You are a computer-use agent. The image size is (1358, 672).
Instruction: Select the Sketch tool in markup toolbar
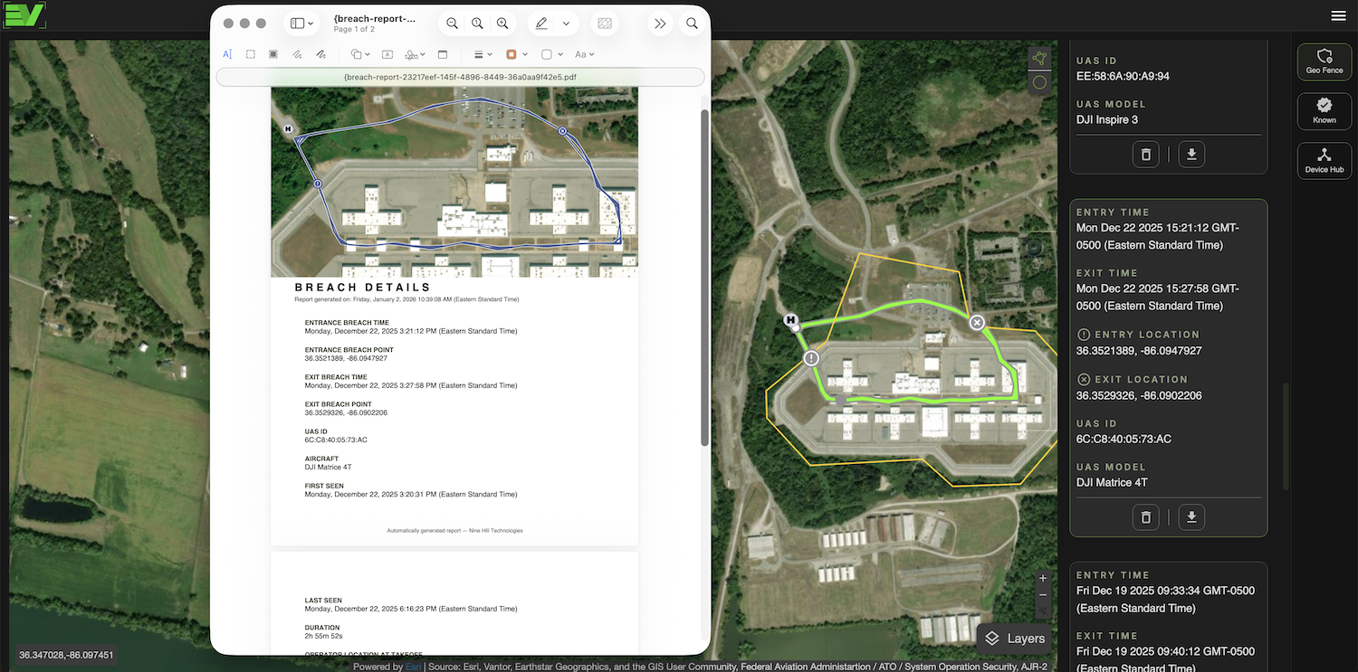tap(297, 54)
